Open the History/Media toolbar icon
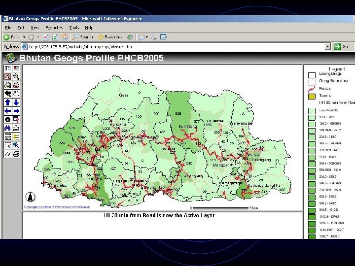This screenshot has height=266, width=355. [x=130, y=37]
